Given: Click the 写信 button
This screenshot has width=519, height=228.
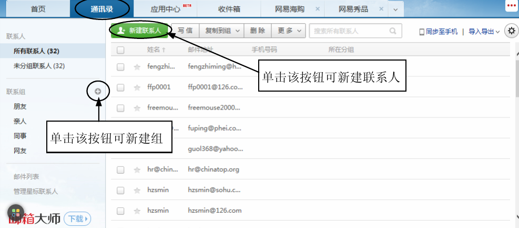Looking at the screenshot, I should tap(185, 31).
